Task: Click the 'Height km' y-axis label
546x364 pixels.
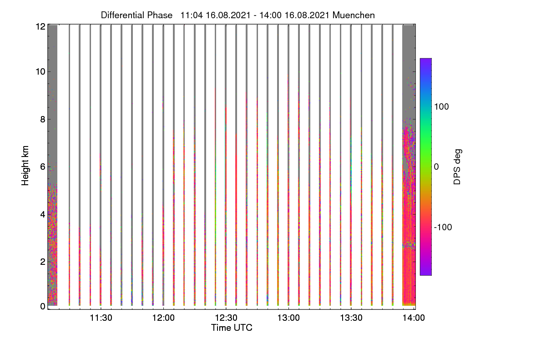Action: pos(26,167)
